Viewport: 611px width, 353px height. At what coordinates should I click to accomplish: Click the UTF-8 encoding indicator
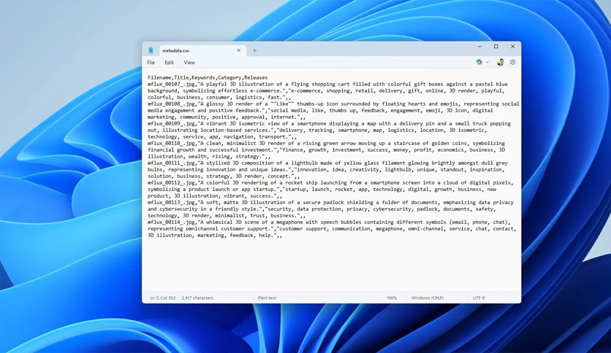(479, 298)
